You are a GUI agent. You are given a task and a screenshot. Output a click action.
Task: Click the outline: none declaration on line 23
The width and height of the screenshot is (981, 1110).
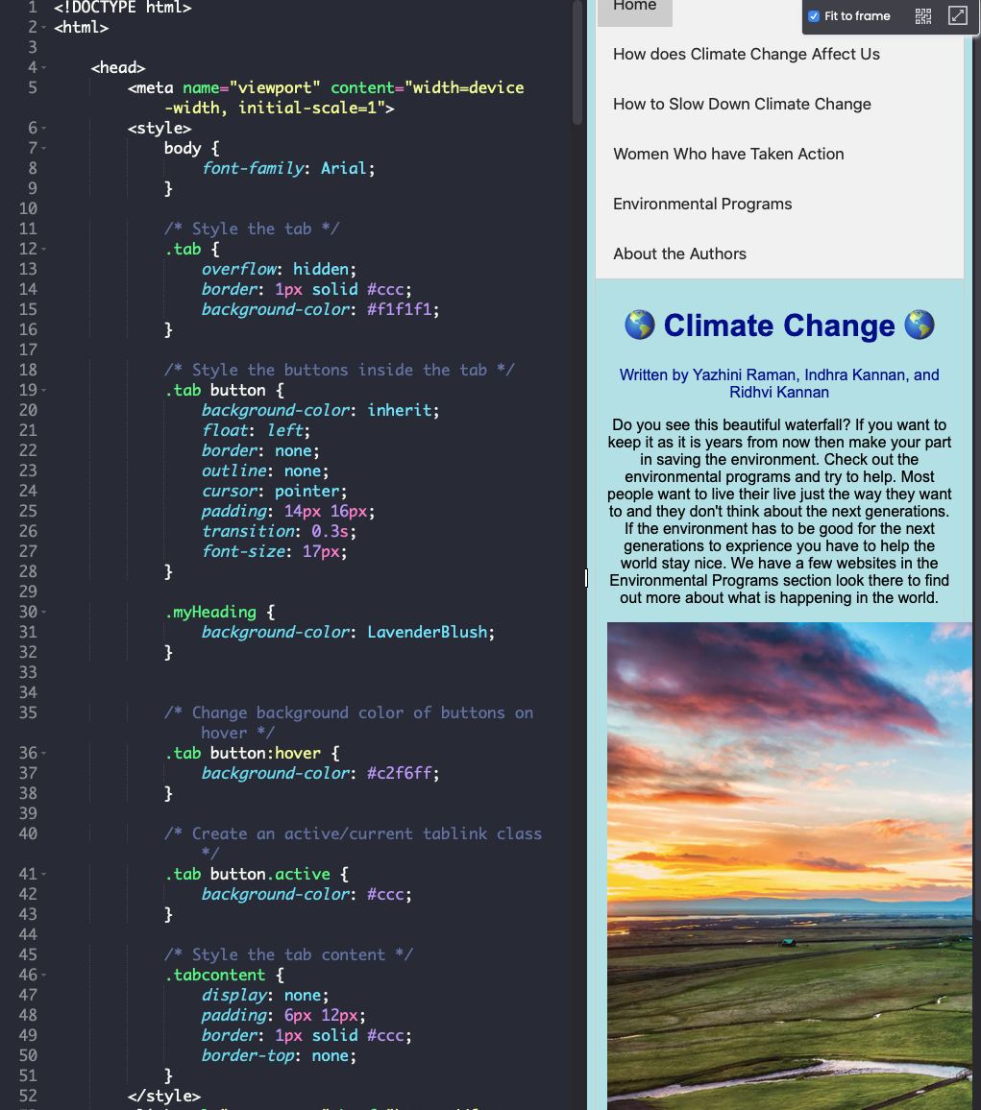click(265, 471)
